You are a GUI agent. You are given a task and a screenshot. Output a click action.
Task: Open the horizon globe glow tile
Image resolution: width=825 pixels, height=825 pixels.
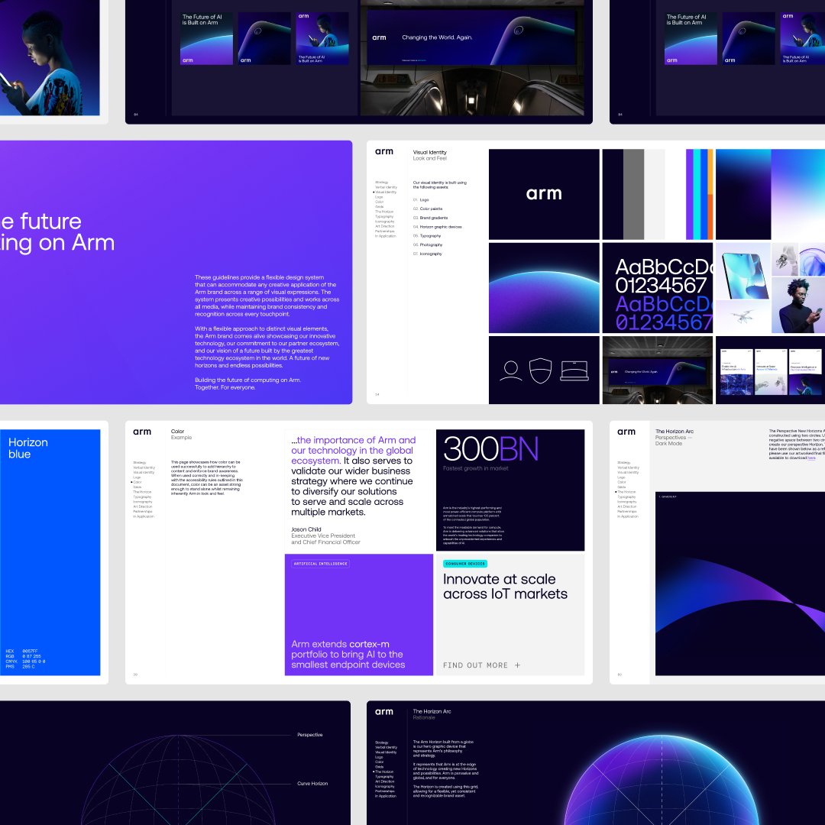(x=544, y=288)
